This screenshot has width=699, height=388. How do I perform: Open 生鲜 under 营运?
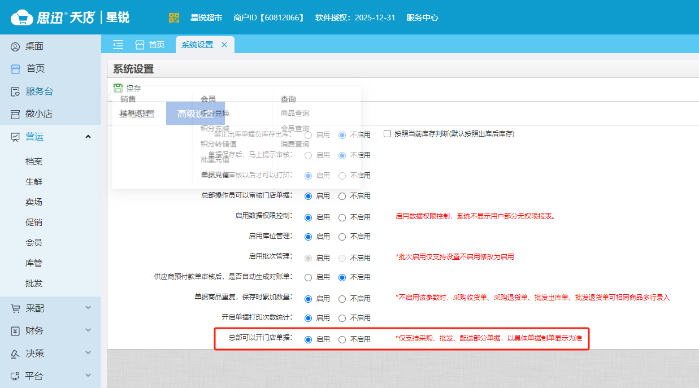34,182
